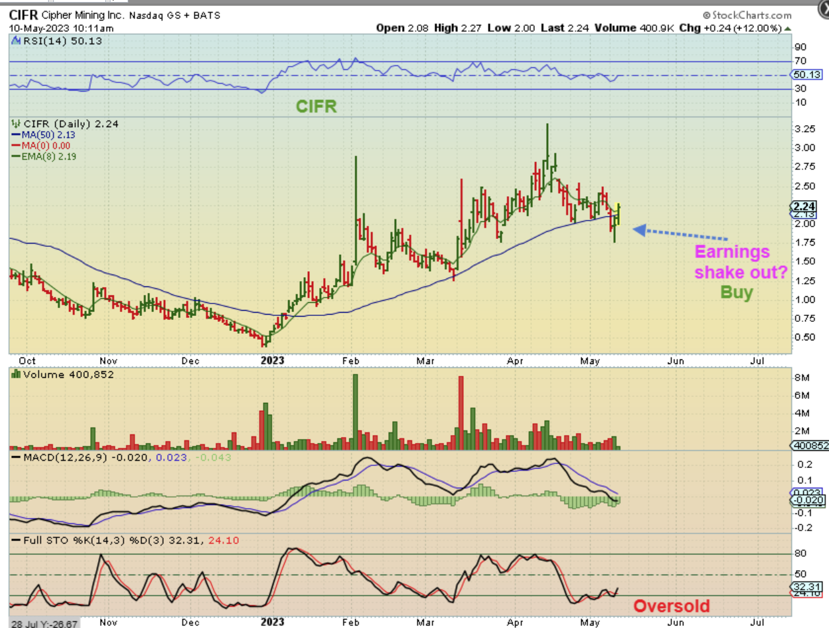
Task: Click the red MA(0) legend line swatch
Action: (x=16, y=146)
